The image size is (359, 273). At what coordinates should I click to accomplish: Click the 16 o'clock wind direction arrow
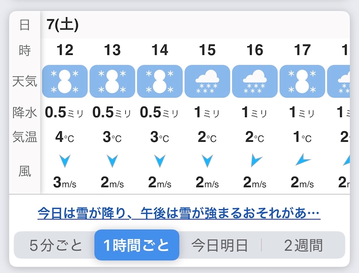pos(255,161)
